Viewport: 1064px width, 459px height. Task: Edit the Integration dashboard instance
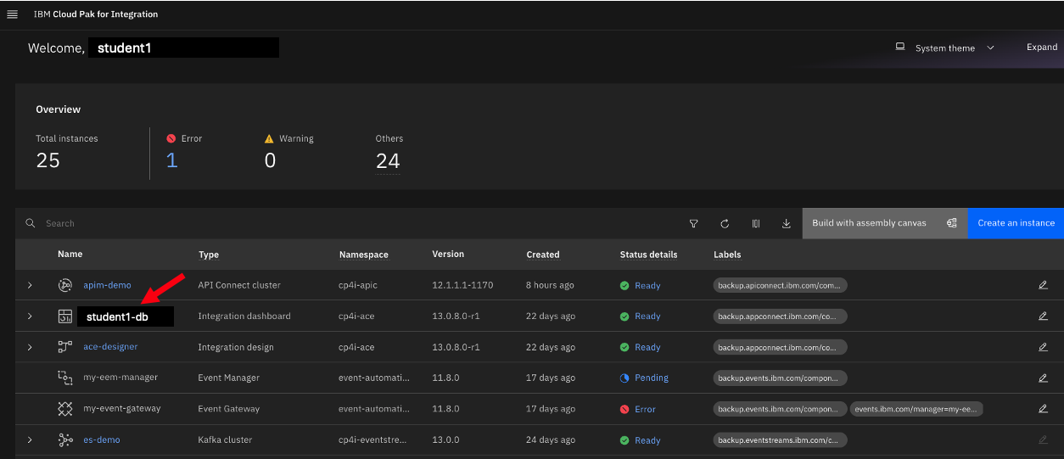pyautogui.click(x=1044, y=316)
